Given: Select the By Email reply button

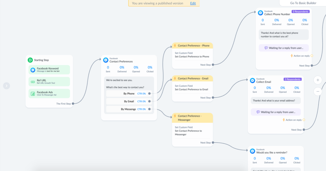Looking at the screenshot, I should tap(129, 101).
